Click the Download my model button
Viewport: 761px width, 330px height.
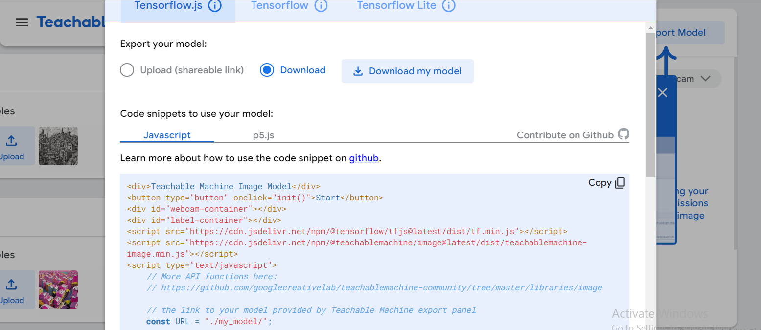point(407,71)
